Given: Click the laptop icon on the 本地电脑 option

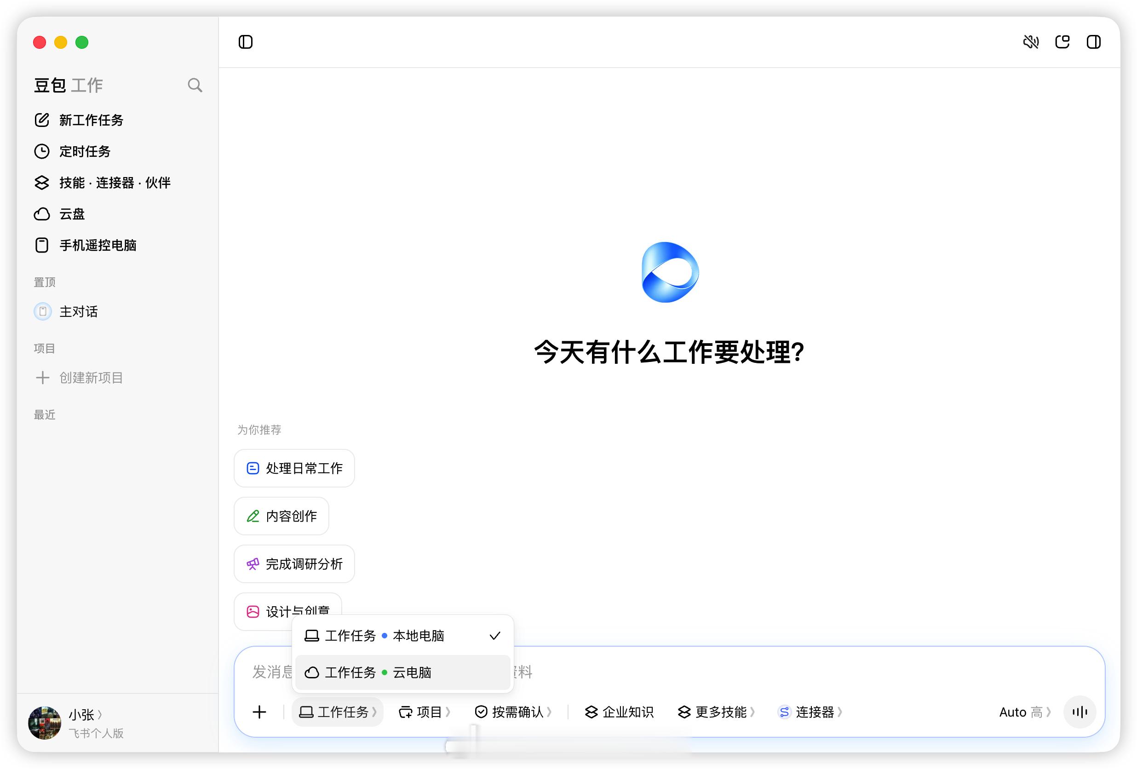Looking at the screenshot, I should 312,636.
